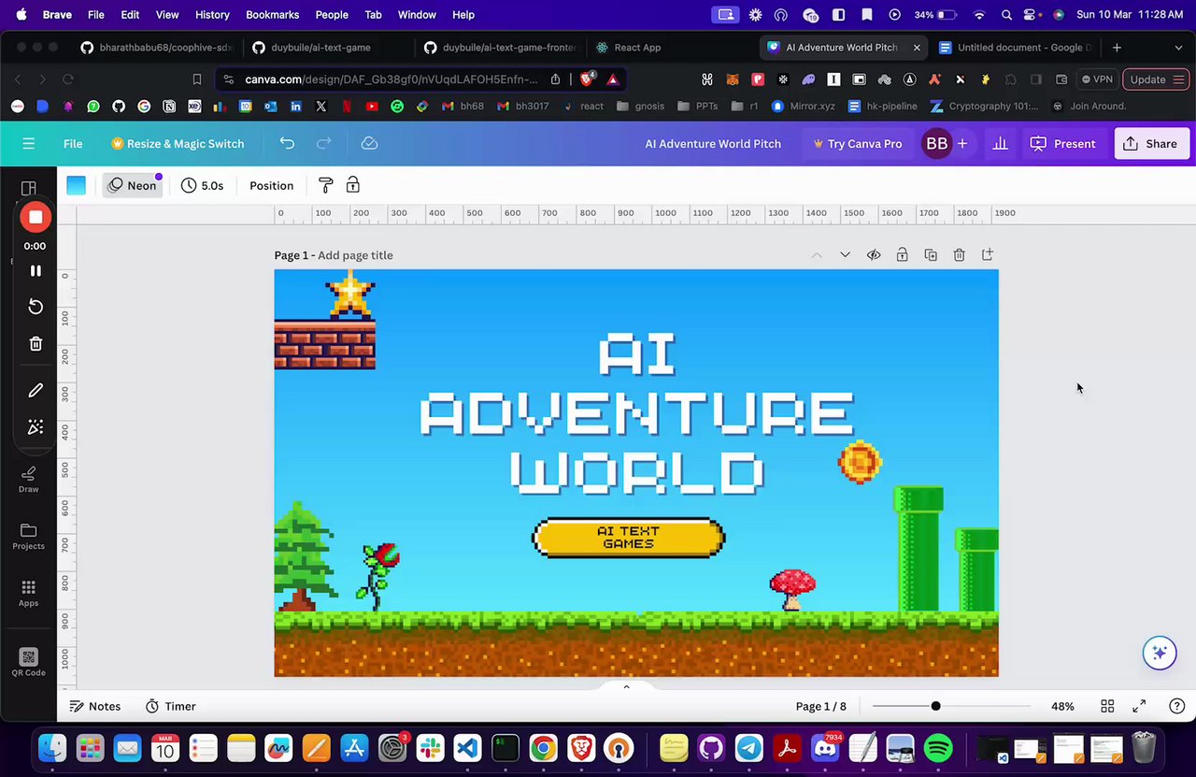The height and width of the screenshot is (777, 1196).
Task: Open the gnosis bookmarks folder
Action: [x=640, y=107]
